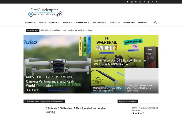Expand the By Price menu
Image resolution: width=182 pixels, height=114 pixels.
click(x=54, y=23)
